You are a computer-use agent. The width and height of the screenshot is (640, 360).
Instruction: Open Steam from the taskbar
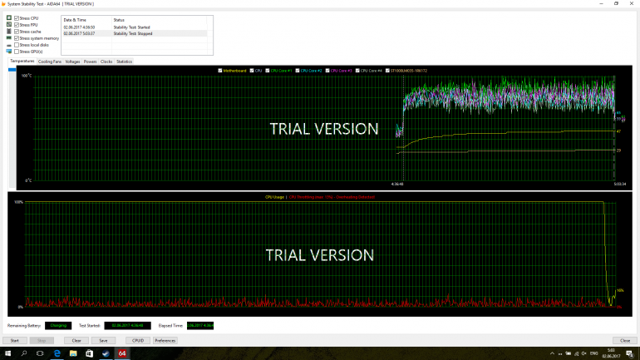(x=106, y=353)
